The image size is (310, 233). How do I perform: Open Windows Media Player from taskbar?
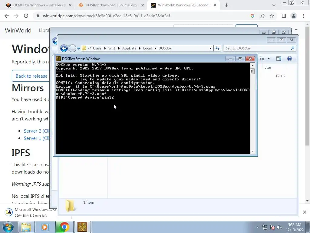click(45, 227)
